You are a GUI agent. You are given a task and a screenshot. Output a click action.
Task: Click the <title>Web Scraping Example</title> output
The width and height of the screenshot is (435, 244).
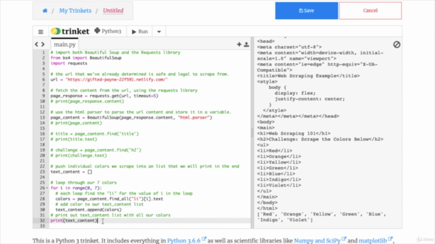pyautogui.click(x=308, y=76)
